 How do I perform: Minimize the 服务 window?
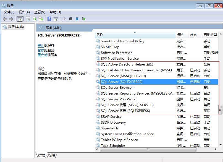click(200, 6)
